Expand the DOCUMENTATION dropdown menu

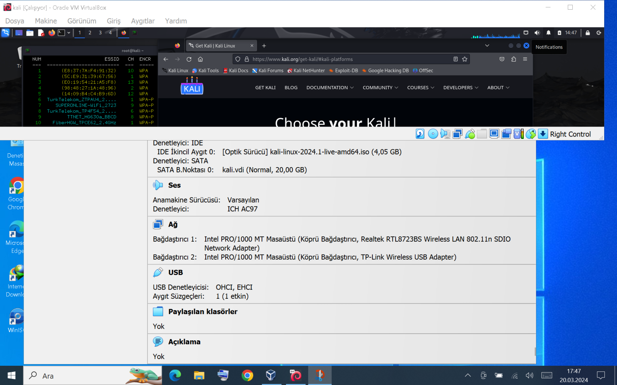click(330, 88)
